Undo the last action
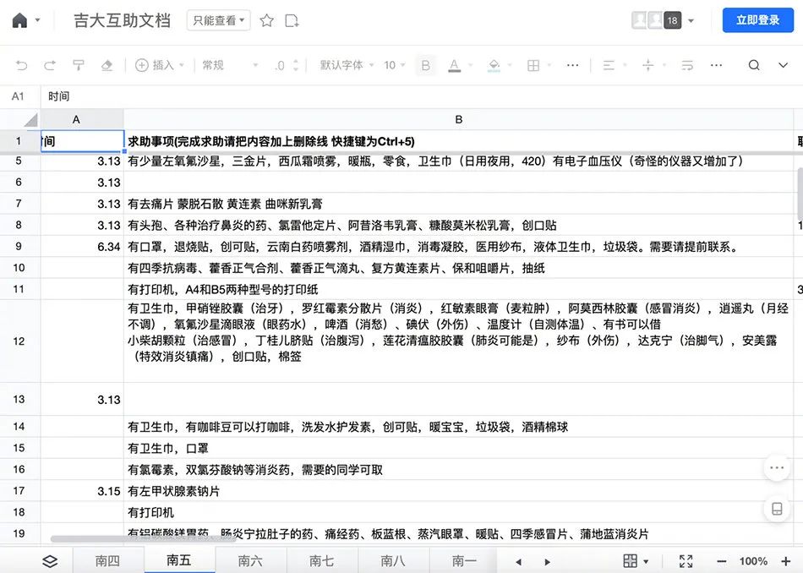The width and height of the screenshot is (803, 573). click(x=21, y=65)
